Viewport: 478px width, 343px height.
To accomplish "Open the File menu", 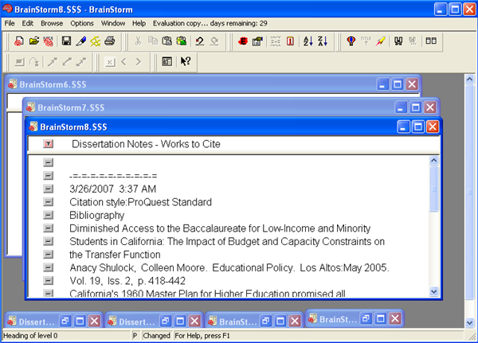I will [10, 23].
